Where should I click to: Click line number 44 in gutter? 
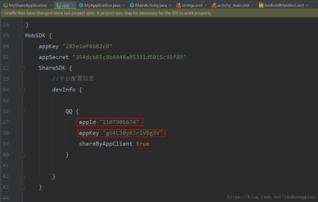point(6,198)
